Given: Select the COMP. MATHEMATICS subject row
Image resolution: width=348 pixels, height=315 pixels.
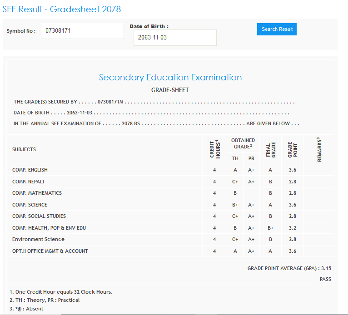Looking at the screenshot, I should pos(37,193).
